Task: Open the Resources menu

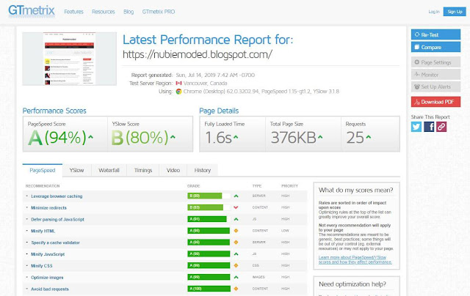Action: pyautogui.click(x=104, y=12)
